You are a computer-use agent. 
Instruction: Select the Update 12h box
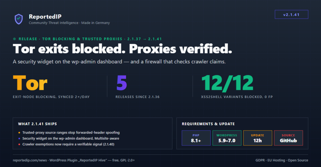click(258, 138)
